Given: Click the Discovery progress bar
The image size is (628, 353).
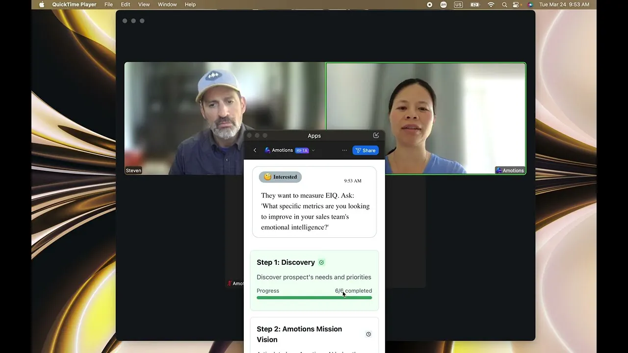Looking at the screenshot, I should click(x=314, y=298).
